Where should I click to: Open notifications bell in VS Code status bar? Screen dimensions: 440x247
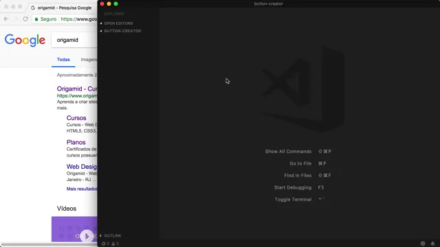coord(432,244)
